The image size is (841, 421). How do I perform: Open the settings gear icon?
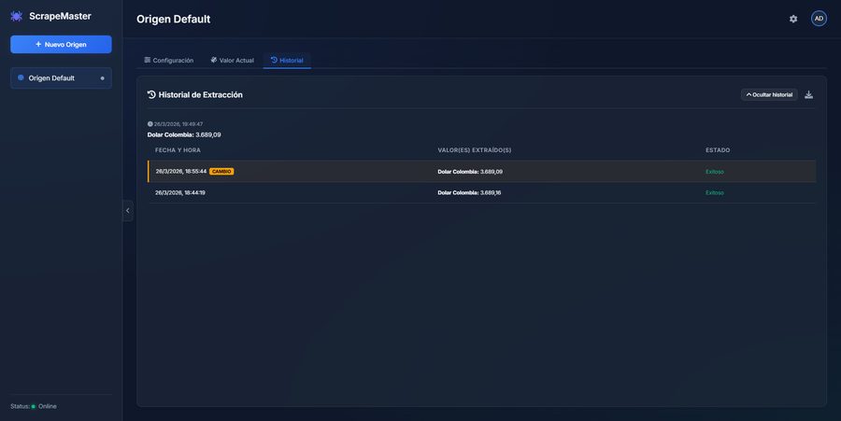pos(793,19)
